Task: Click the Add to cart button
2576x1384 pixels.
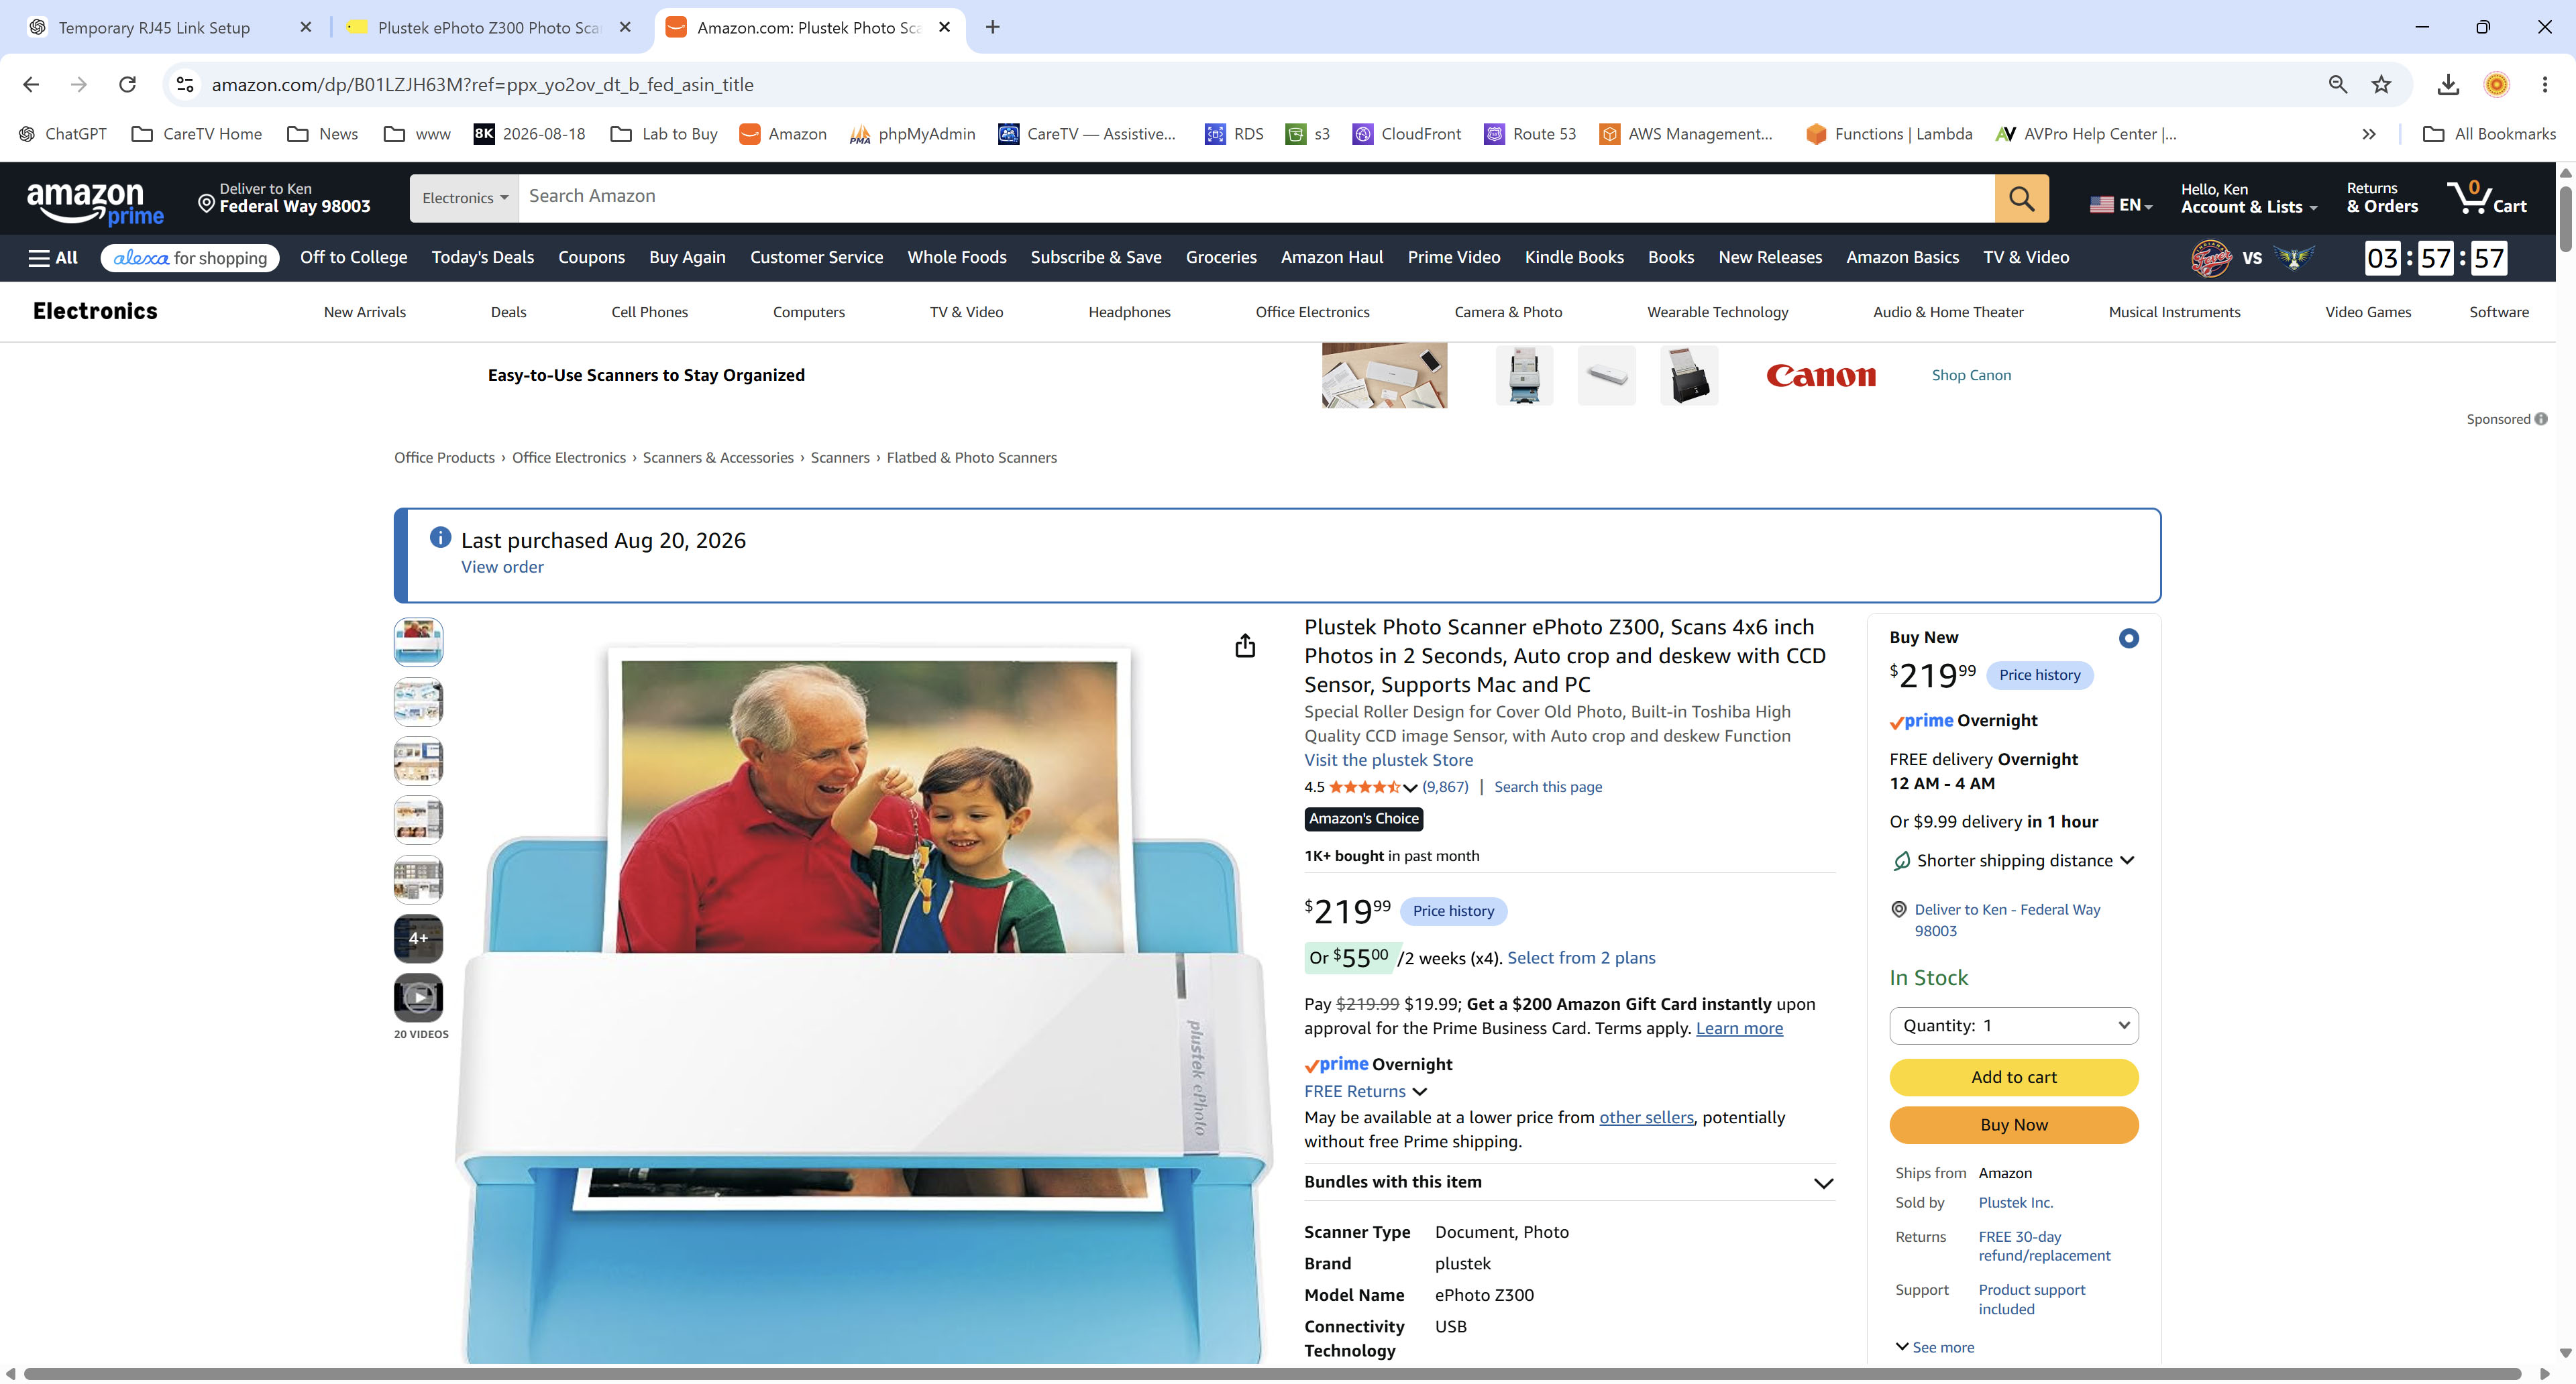Action: (x=2013, y=1077)
